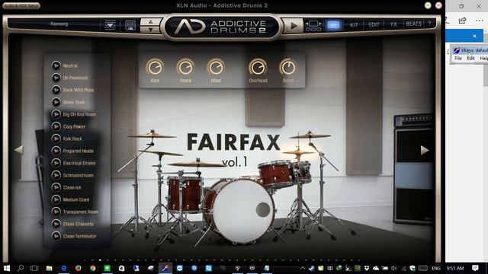The width and height of the screenshot is (488, 274).
Task: Open Windows taskbar search
Action: click(x=21, y=268)
